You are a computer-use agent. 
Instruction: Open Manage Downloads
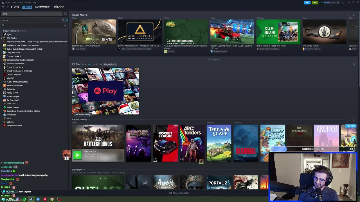click(179, 193)
